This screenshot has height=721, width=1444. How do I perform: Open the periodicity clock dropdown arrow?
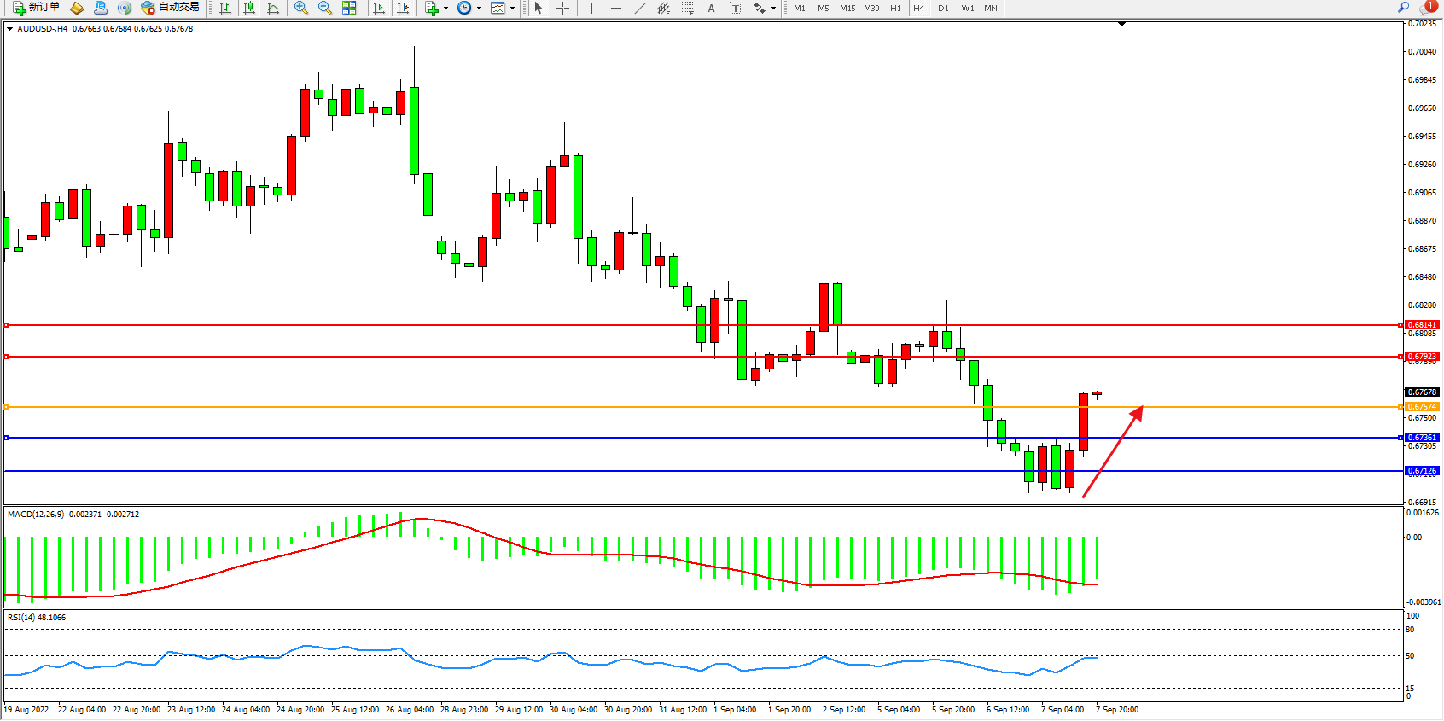click(x=479, y=9)
